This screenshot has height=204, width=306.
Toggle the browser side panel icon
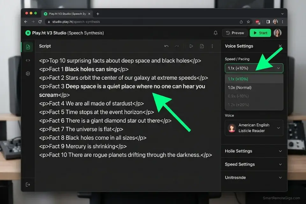point(268,22)
